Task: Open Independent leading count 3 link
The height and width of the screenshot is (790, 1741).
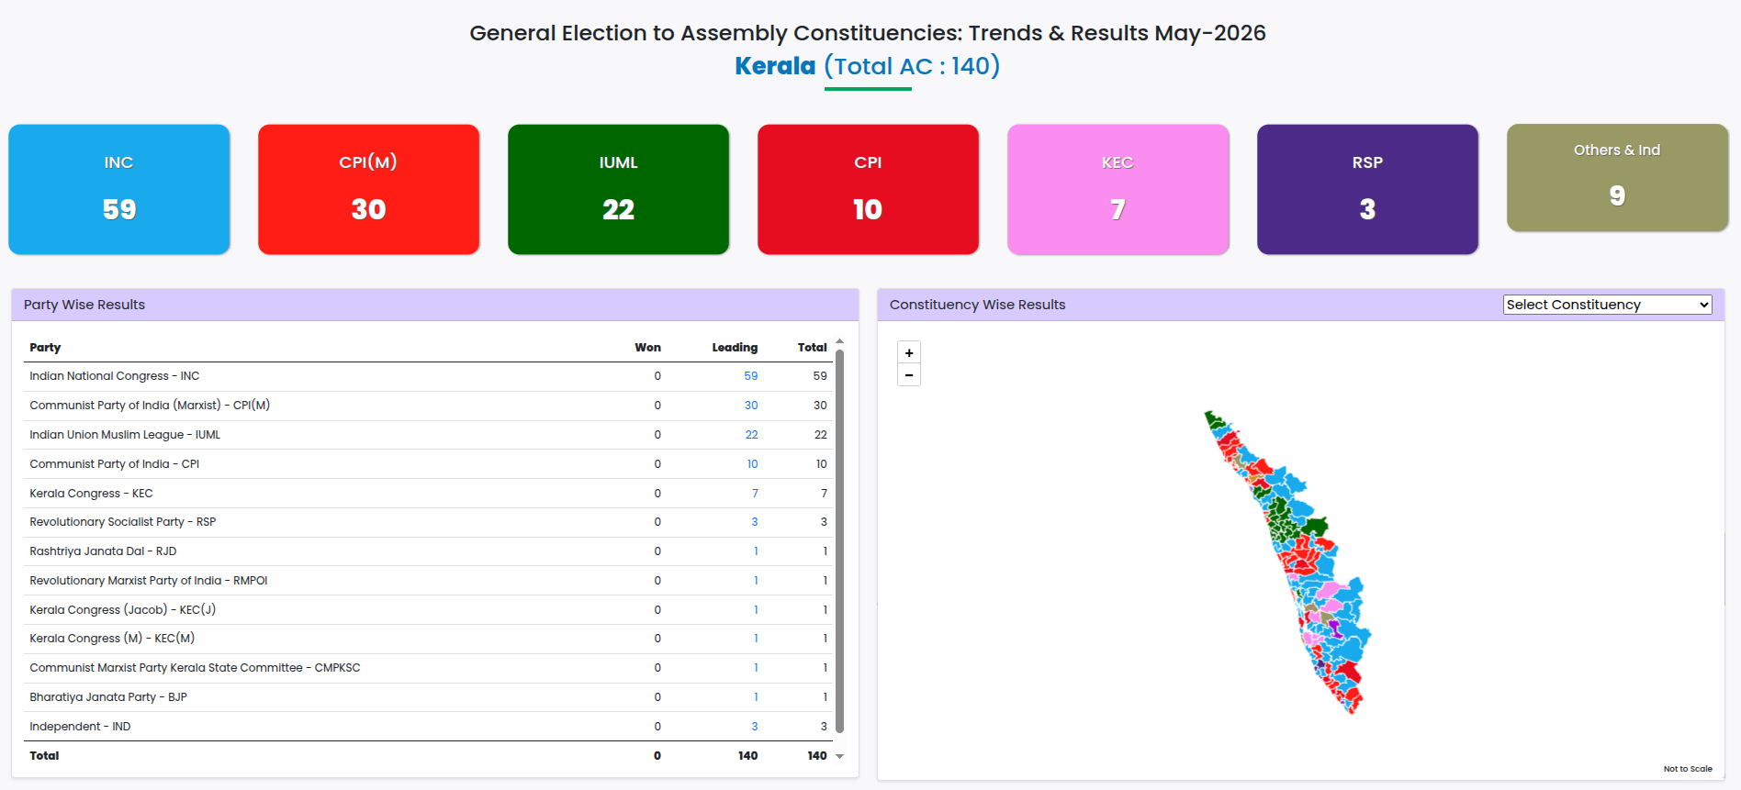Action: (x=755, y=727)
